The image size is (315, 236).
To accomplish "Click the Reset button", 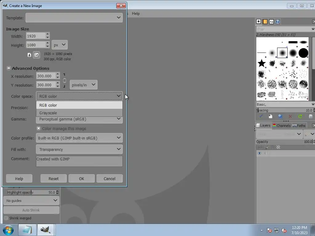I will (x=54, y=179).
